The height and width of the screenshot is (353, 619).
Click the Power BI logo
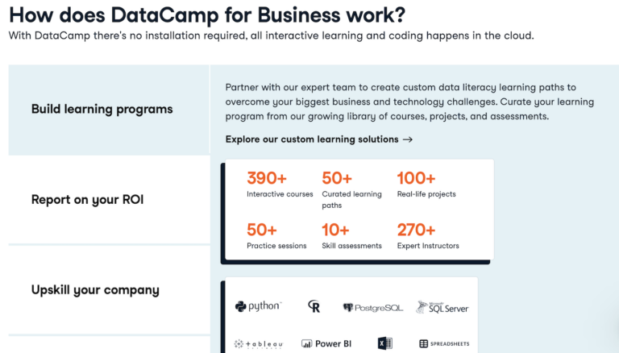click(326, 344)
